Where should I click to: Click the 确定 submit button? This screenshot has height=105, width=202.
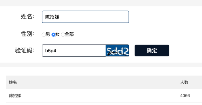(152, 51)
